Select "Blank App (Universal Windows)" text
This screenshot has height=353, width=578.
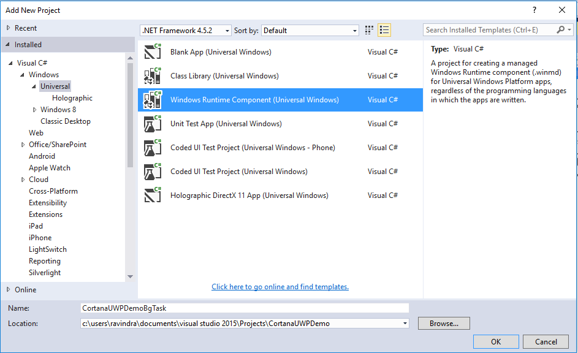221,52
